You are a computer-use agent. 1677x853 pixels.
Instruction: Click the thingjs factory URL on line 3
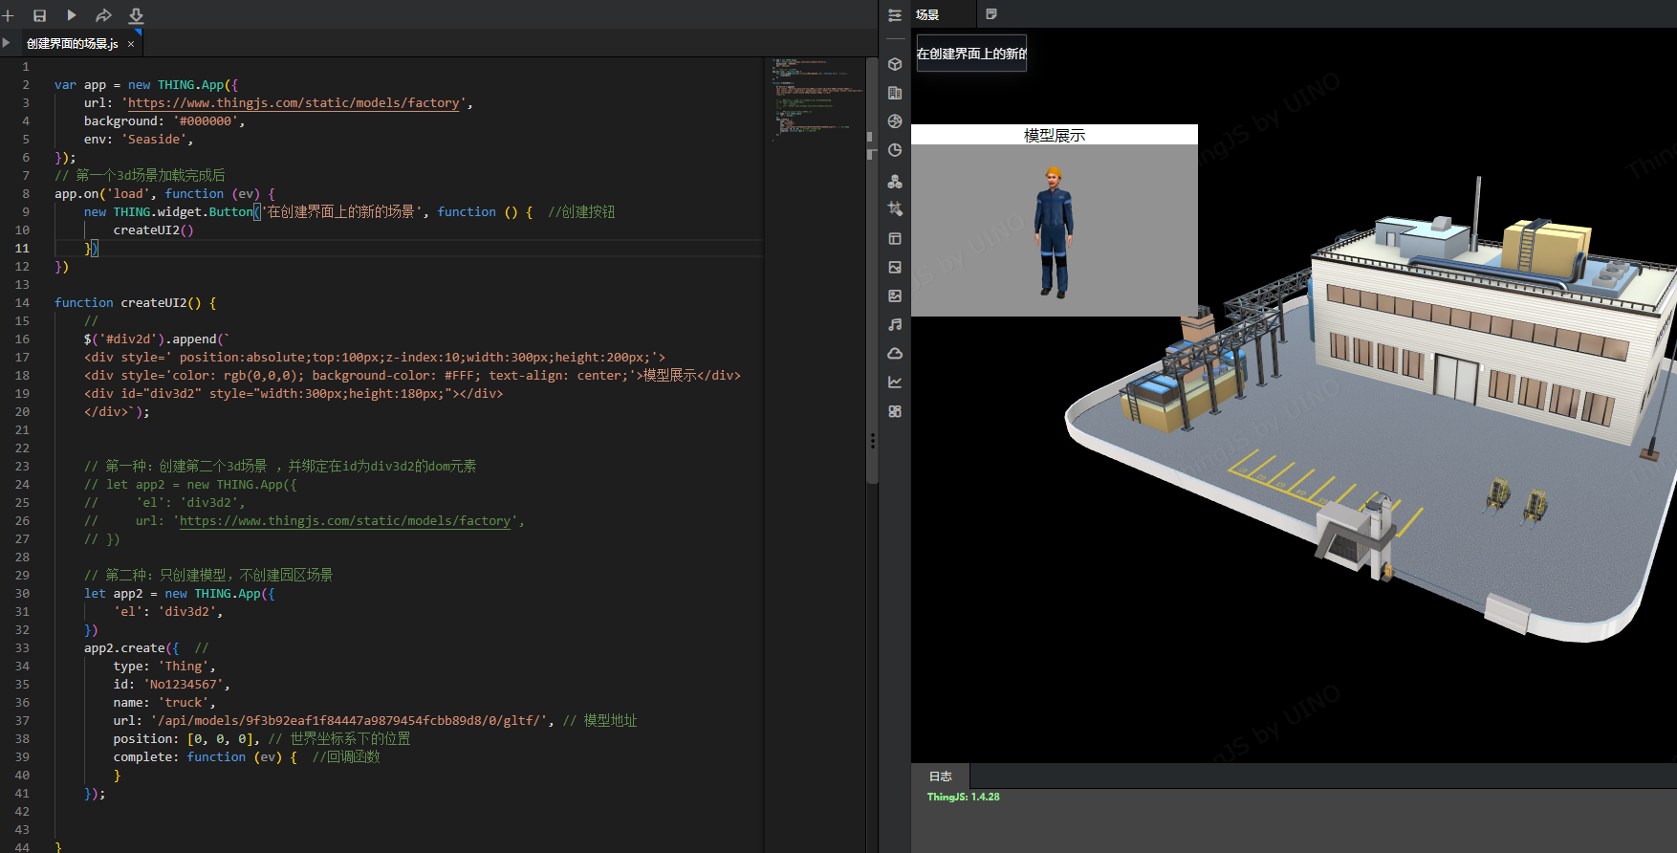pos(294,103)
